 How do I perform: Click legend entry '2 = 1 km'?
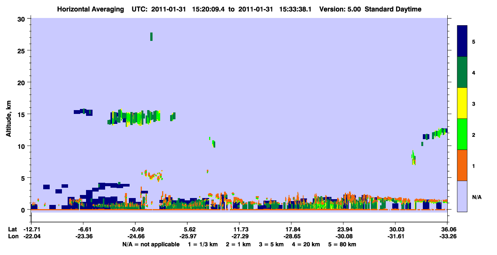coord(239,244)
